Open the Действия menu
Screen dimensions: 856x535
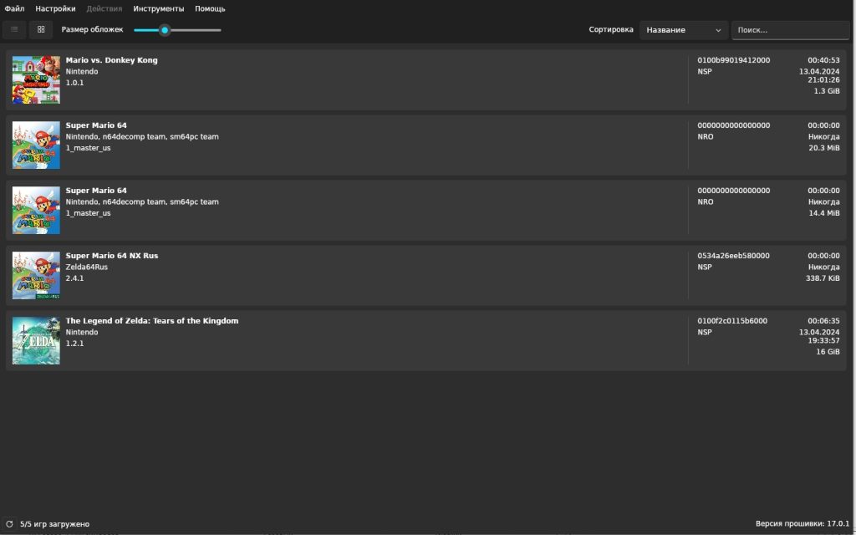[104, 8]
